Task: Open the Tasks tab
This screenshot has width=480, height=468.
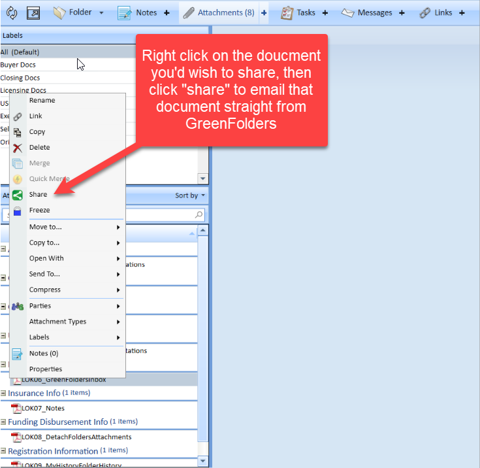Action: click(x=306, y=12)
